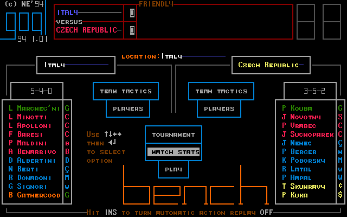Toggle automatic action replay OFF indicator

[x=266, y=212]
